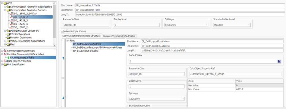Click the ShortName field CP_DoIPLogicalEcuAddress
The image size is (286, 109).
pos(212,41)
